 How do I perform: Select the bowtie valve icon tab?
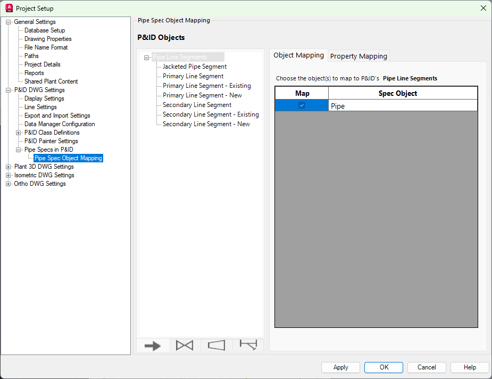click(x=185, y=345)
